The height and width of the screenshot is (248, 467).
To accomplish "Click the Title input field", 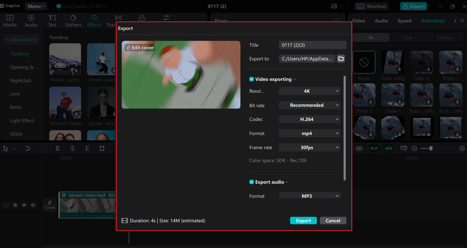I will click(x=313, y=45).
